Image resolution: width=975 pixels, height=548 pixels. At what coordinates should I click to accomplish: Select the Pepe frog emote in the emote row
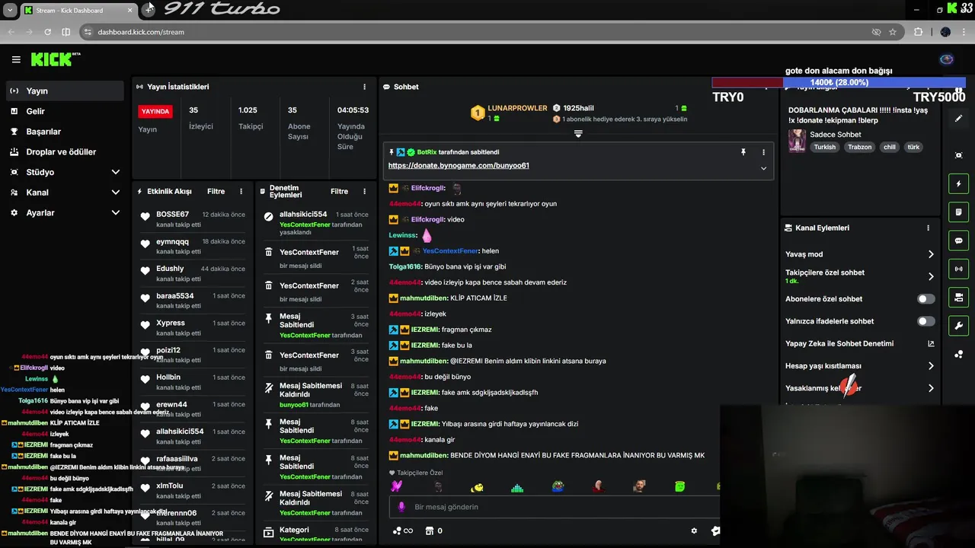click(x=558, y=486)
